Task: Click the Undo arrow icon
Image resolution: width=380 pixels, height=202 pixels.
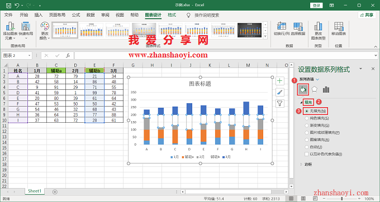Action: tap(17, 6)
